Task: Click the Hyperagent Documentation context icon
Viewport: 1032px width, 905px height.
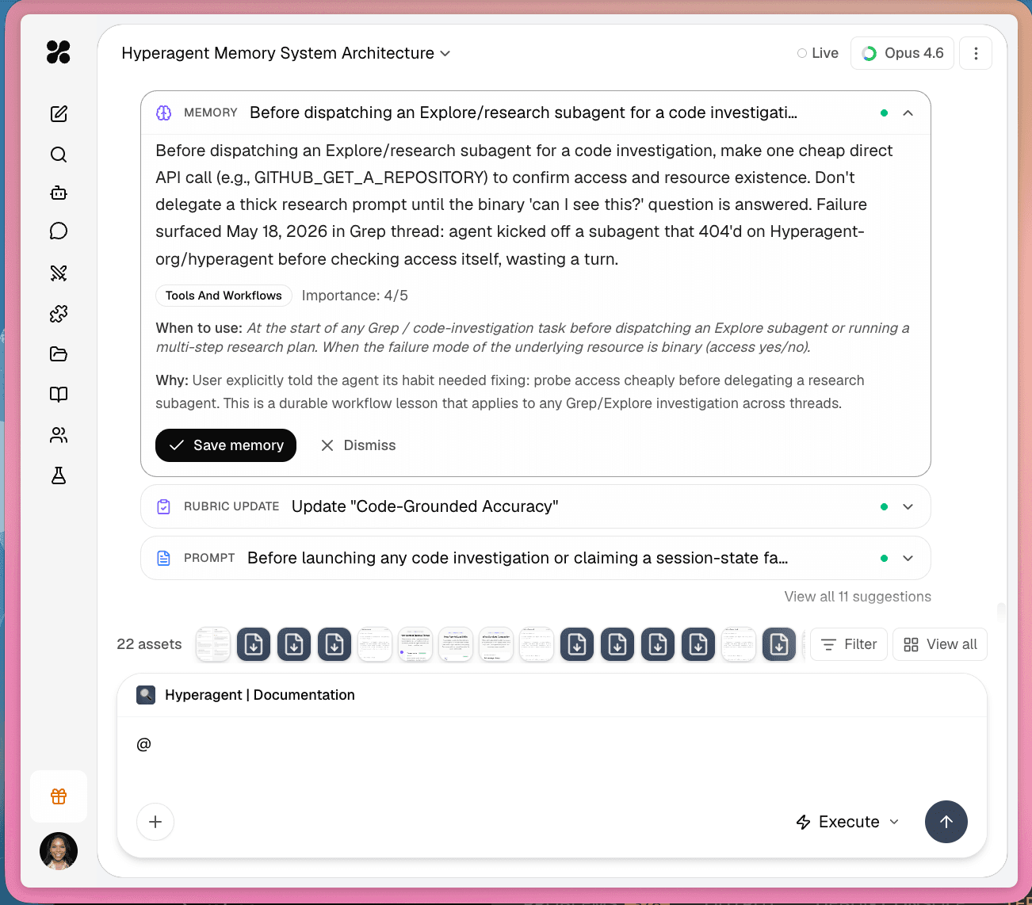Action: [146, 695]
